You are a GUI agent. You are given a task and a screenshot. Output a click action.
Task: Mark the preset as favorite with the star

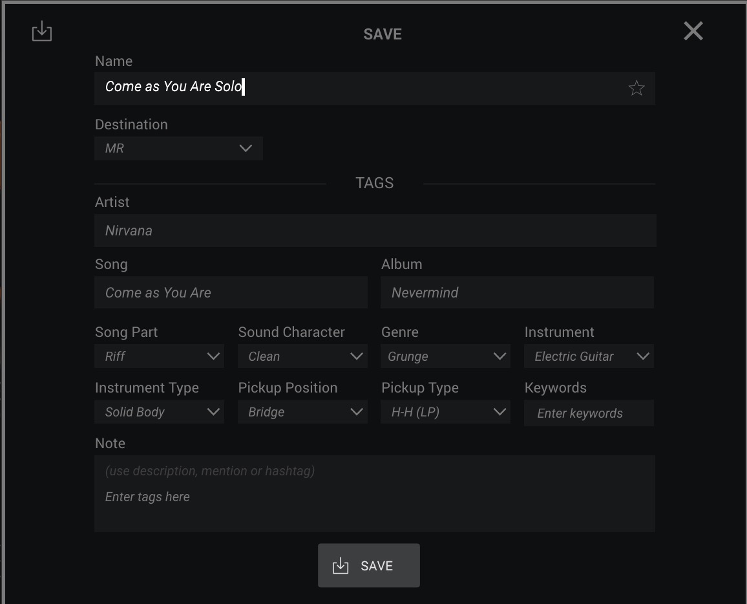pyautogui.click(x=637, y=88)
